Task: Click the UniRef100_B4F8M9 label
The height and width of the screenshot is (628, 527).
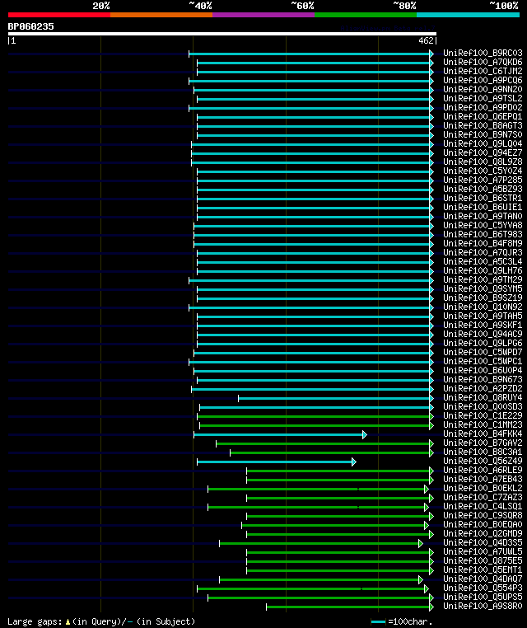Action: pos(483,243)
